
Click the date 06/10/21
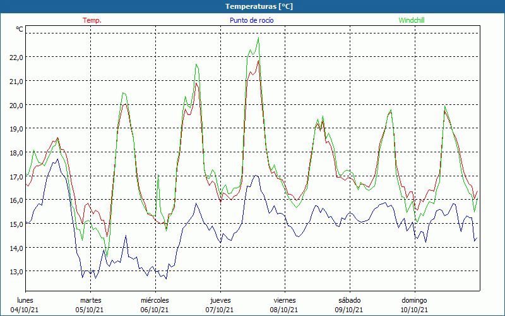click(155, 310)
